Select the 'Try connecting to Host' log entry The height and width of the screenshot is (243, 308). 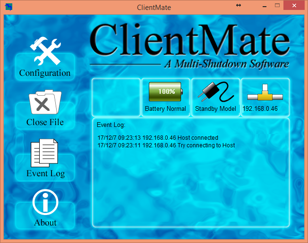pyautogui.click(x=166, y=145)
